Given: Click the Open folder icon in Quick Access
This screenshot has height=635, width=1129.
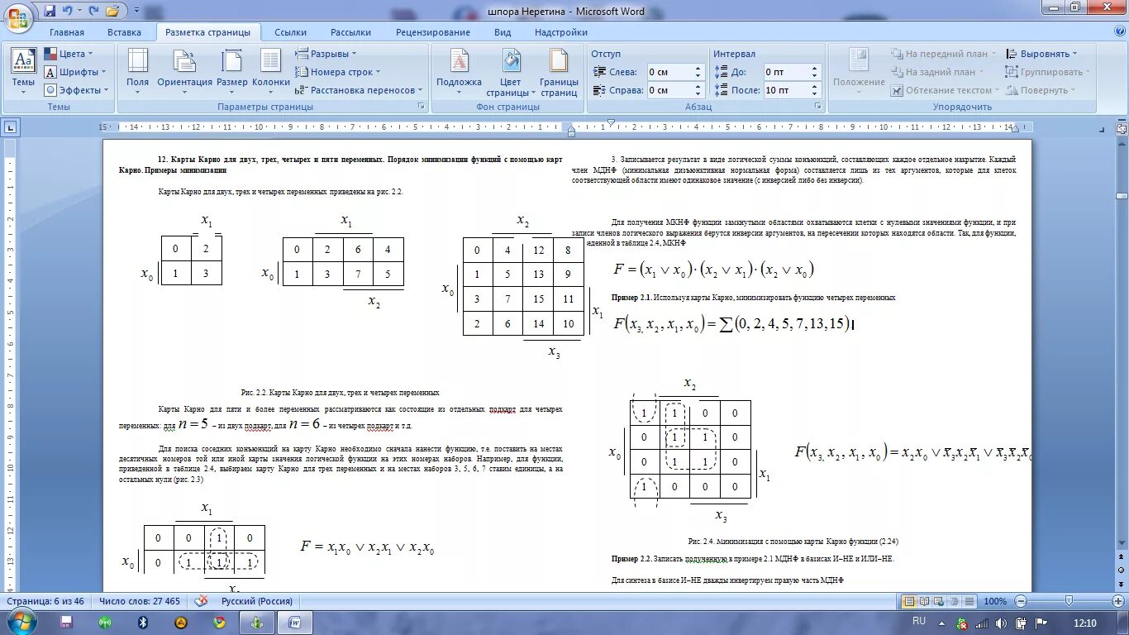Looking at the screenshot, I should [112, 12].
